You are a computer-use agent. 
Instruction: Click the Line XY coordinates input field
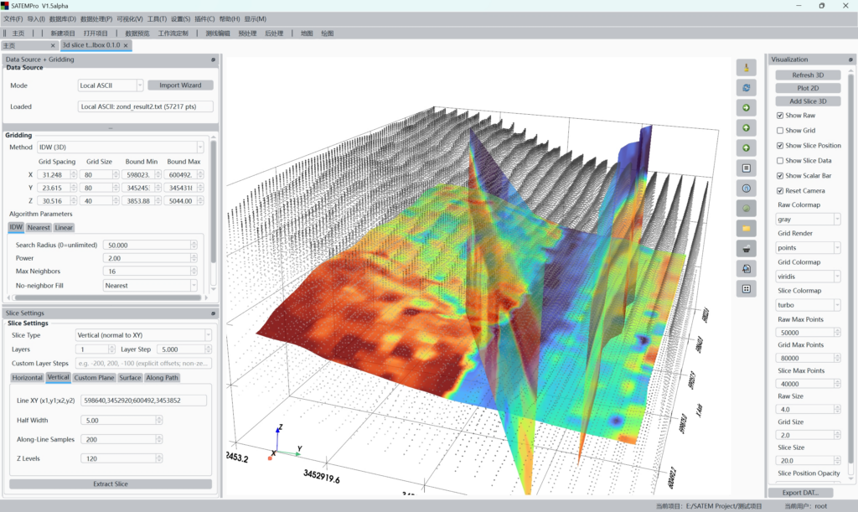pyautogui.click(x=143, y=401)
